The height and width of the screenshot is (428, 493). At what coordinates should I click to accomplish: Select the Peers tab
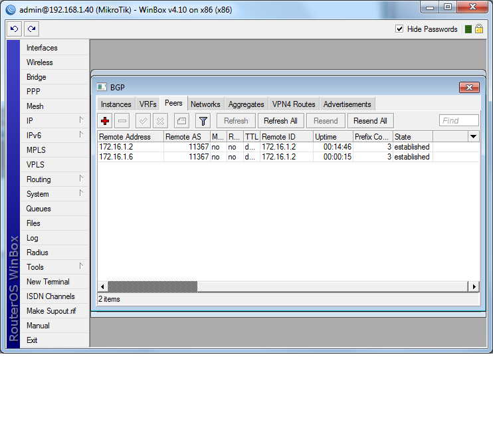tap(173, 103)
